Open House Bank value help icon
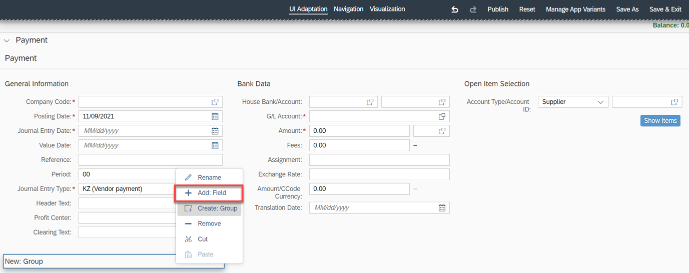 point(370,102)
